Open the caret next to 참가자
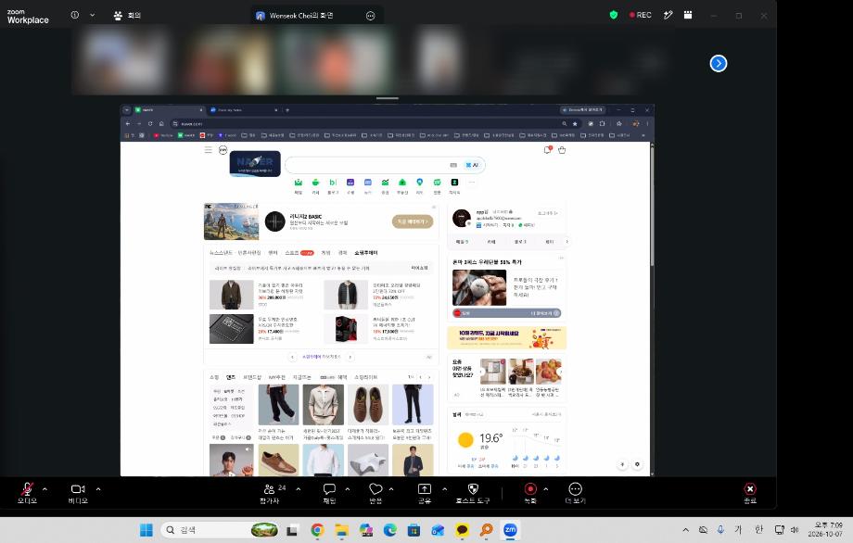The image size is (853, 543). (299, 489)
